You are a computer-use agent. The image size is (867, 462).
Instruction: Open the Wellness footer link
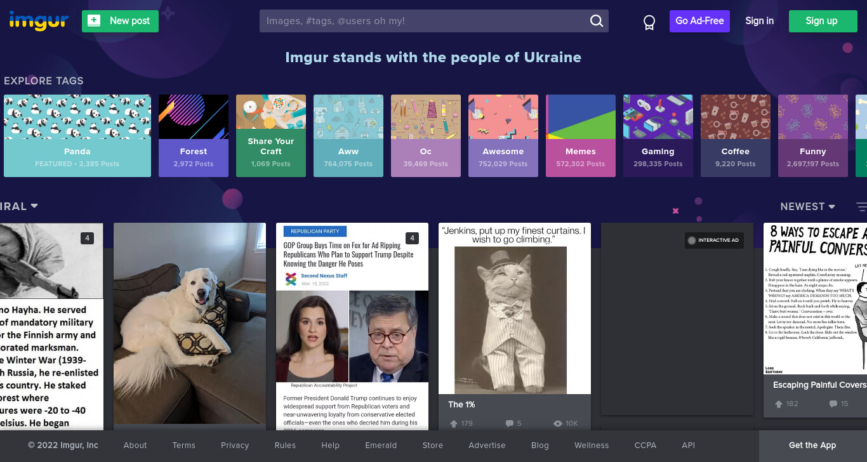pos(592,445)
